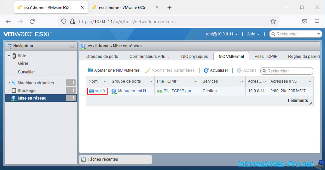Switch to the Groupes de ports tab

[x=102, y=57]
